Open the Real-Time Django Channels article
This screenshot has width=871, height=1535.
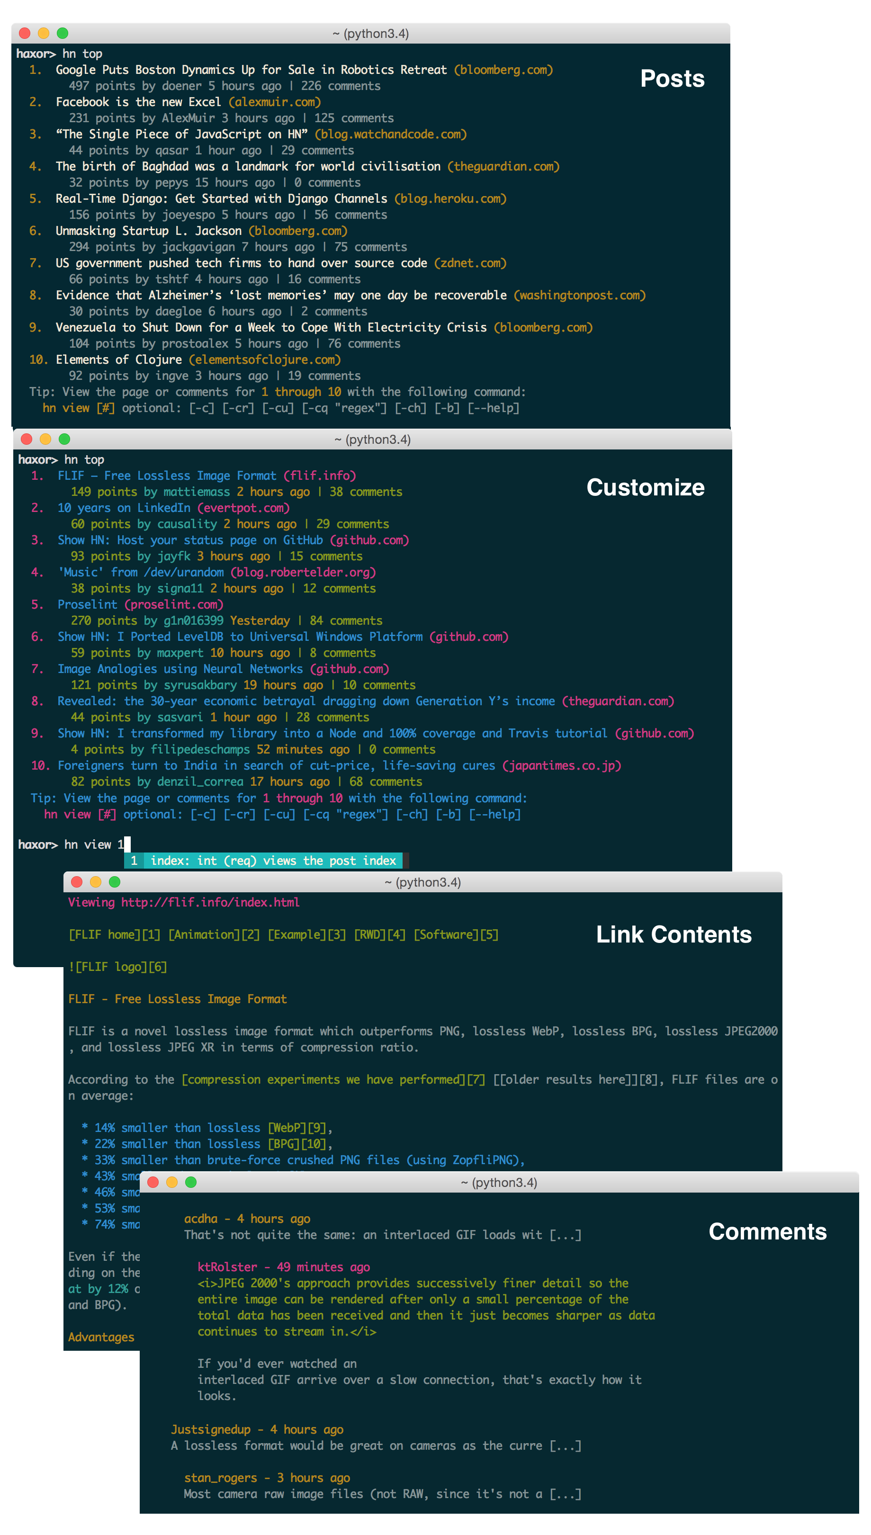click(x=220, y=198)
